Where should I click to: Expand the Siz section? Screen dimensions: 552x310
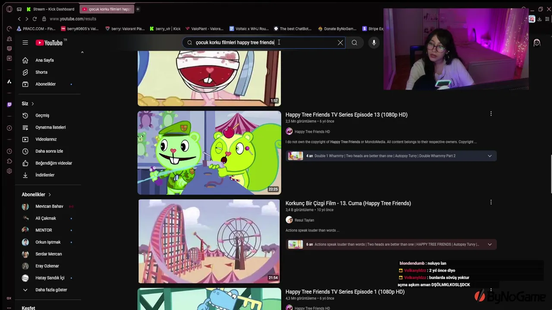click(28, 104)
